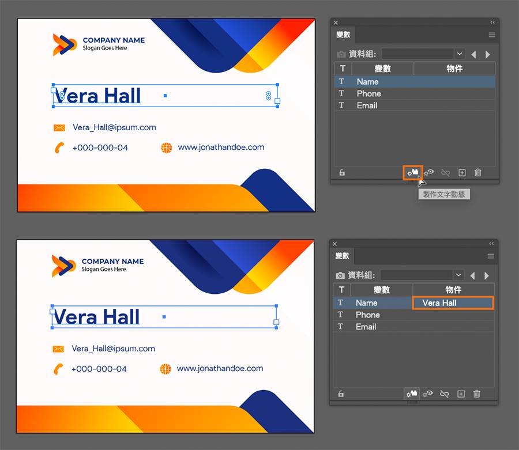Select the 變數 tab in upper panel
519x450 pixels.
coord(343,35)
